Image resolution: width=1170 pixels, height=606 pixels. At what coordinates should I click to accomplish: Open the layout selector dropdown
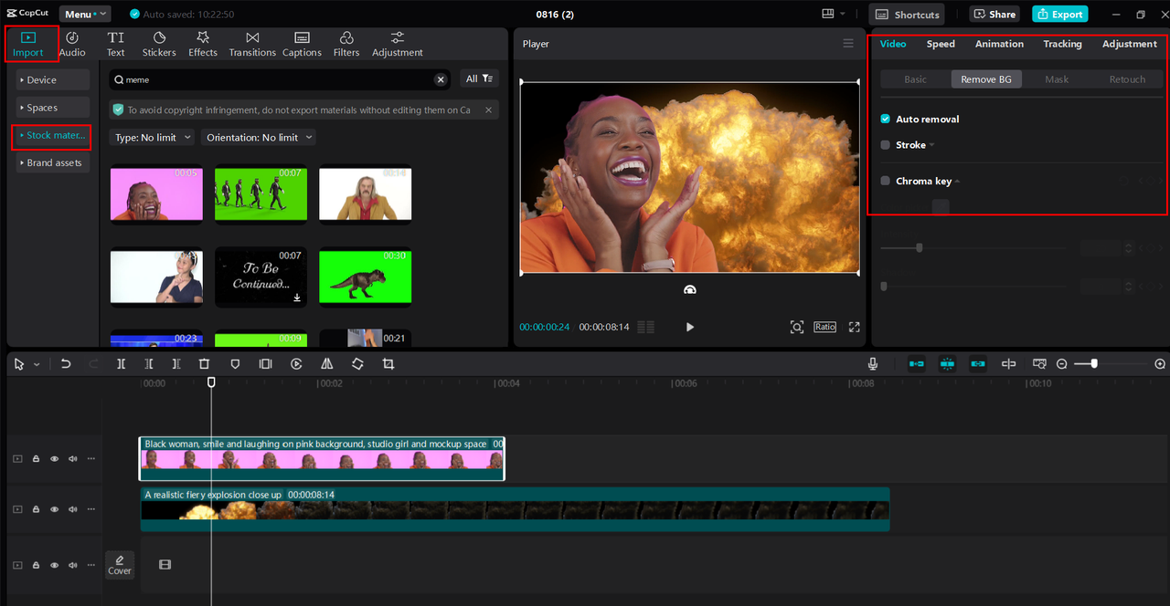[834, 14]
